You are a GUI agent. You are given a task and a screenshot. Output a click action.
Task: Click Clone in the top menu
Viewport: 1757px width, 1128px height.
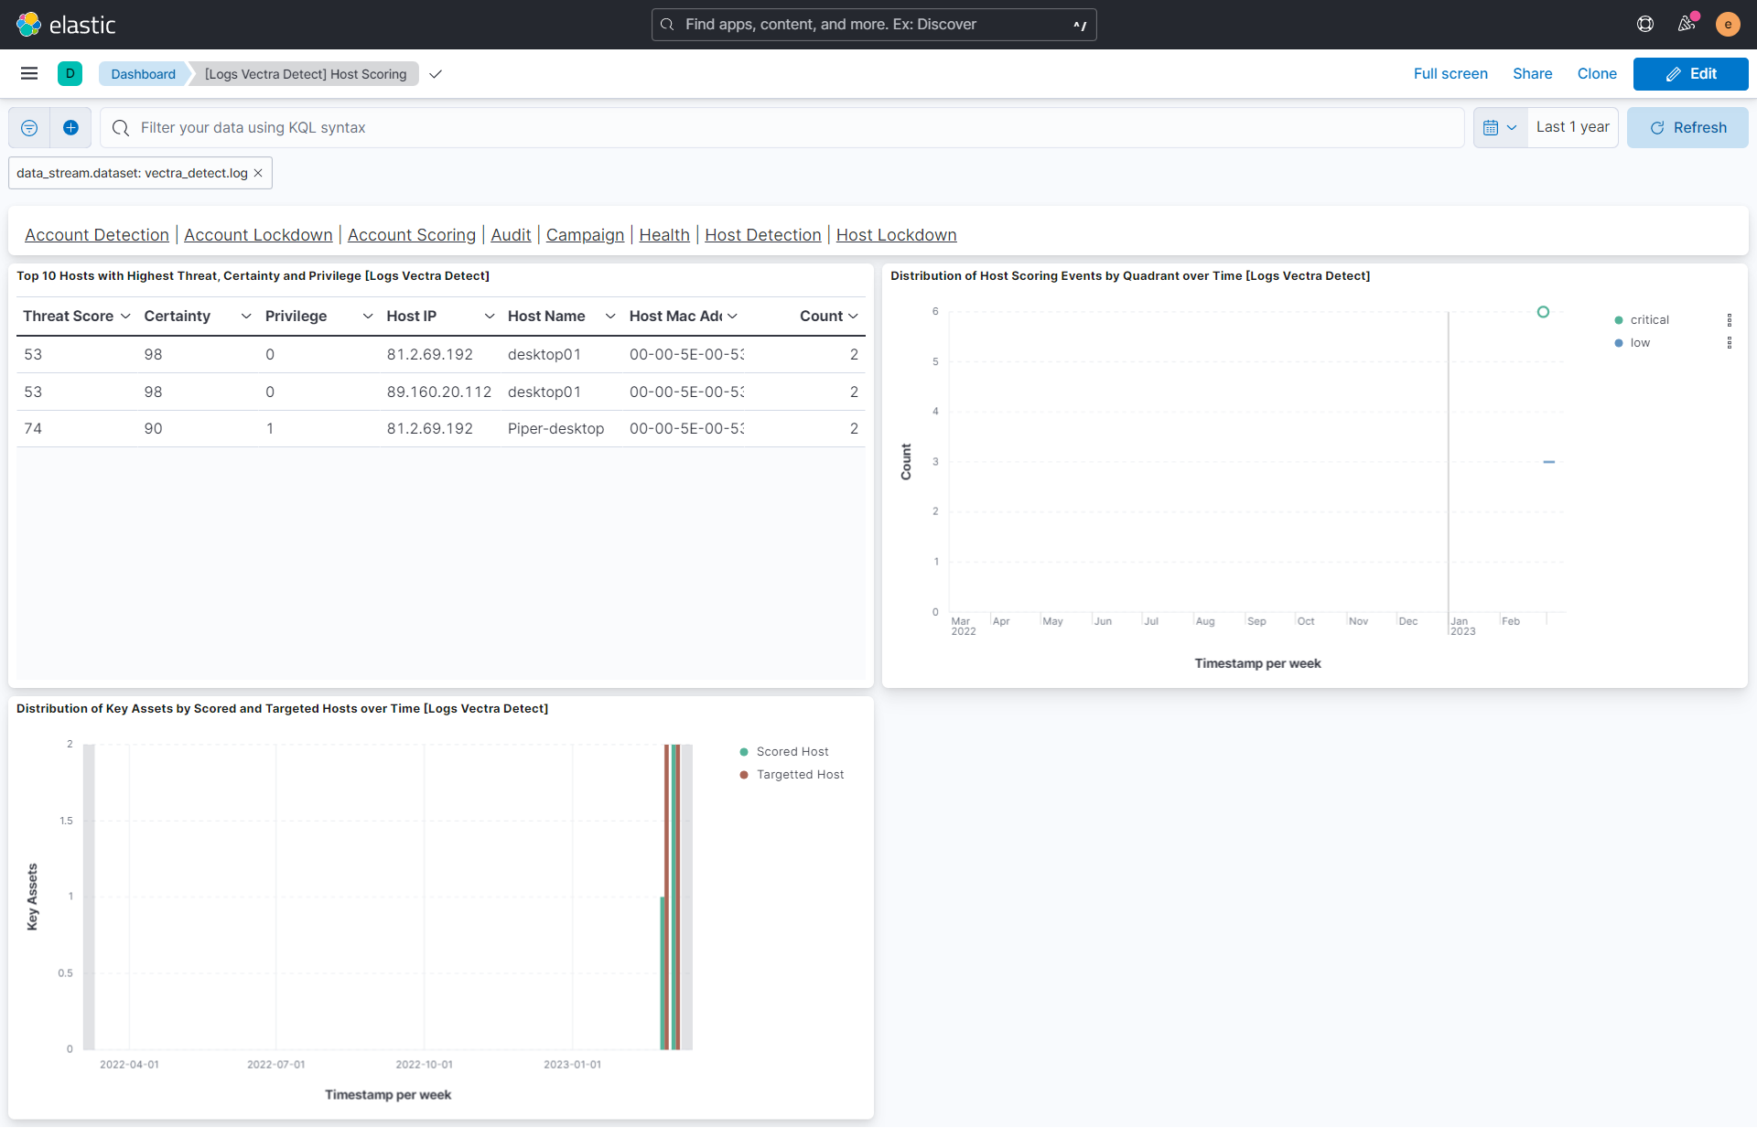click(1597, 74)
